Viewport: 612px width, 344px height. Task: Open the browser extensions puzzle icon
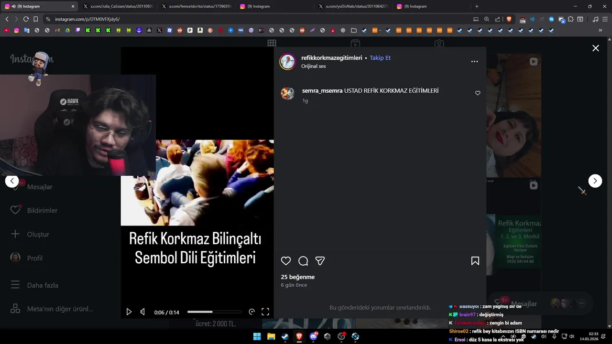point(571,19)
